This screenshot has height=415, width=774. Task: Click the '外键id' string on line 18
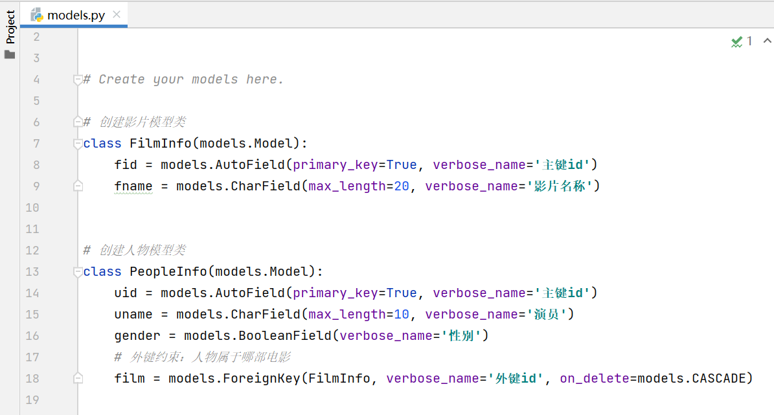[x=516, y=379]
